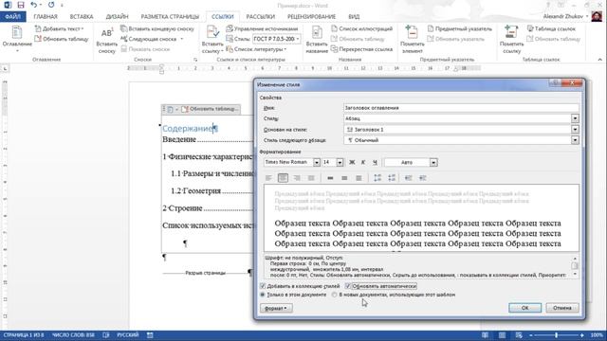Image resolution: width=607 pixels, height=341 pixels.
Task: Click the style description scrollbar down arrow
Action: point(575,274)
